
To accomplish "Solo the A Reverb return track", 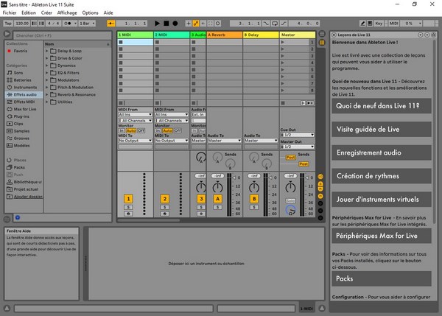I will 217,207.
